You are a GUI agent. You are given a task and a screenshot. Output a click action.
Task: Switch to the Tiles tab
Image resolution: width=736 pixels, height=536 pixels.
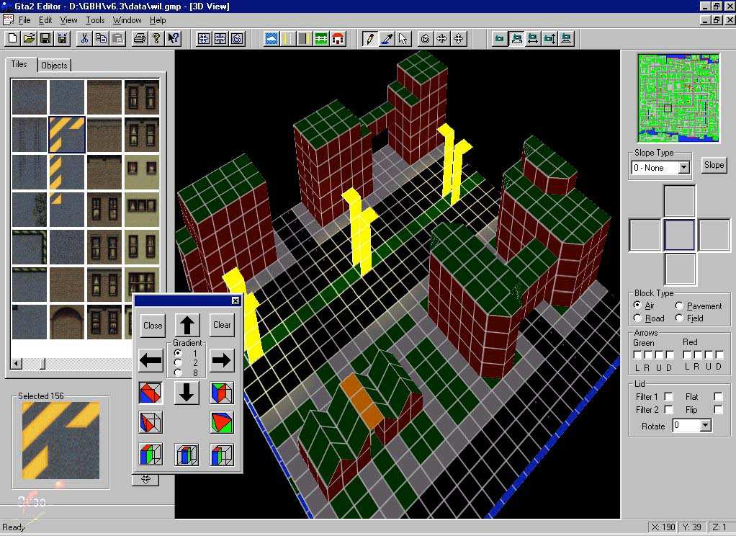[19, 64]
